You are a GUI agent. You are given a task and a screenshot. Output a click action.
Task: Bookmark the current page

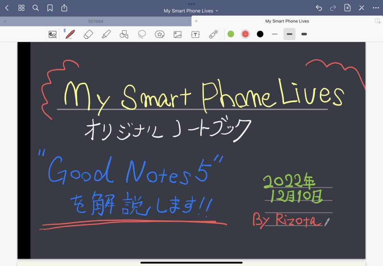click(x=50, y=8)
